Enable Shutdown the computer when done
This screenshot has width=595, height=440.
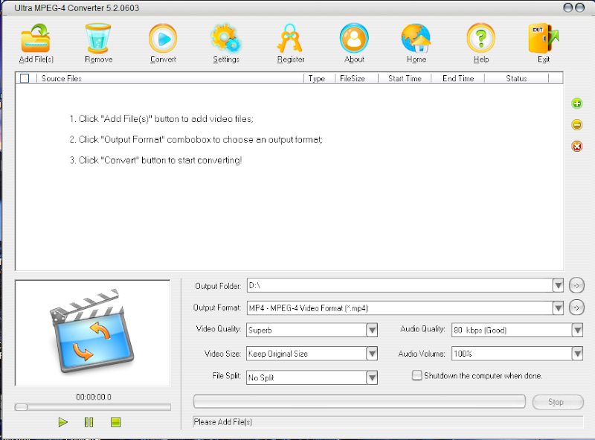point(416,375)
